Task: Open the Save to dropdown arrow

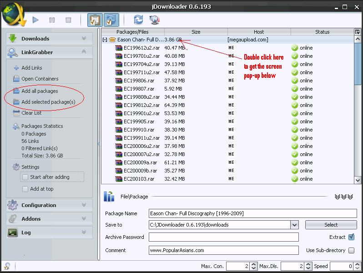Action: 294,225
